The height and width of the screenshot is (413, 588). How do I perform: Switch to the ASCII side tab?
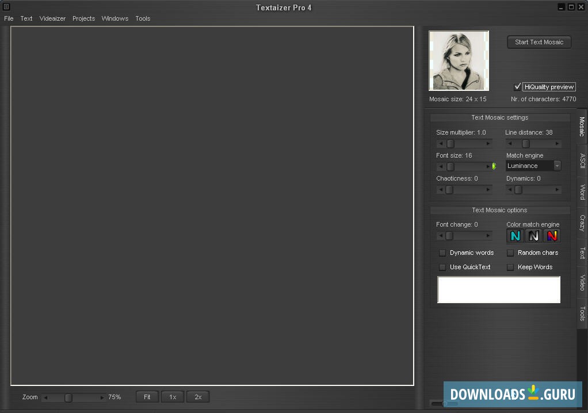pyautogui.click(x=582, y=160)
